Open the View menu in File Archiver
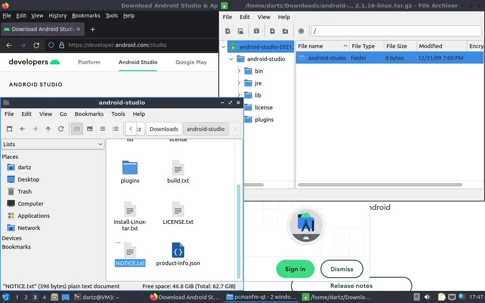485x303 pixels. 264,17
